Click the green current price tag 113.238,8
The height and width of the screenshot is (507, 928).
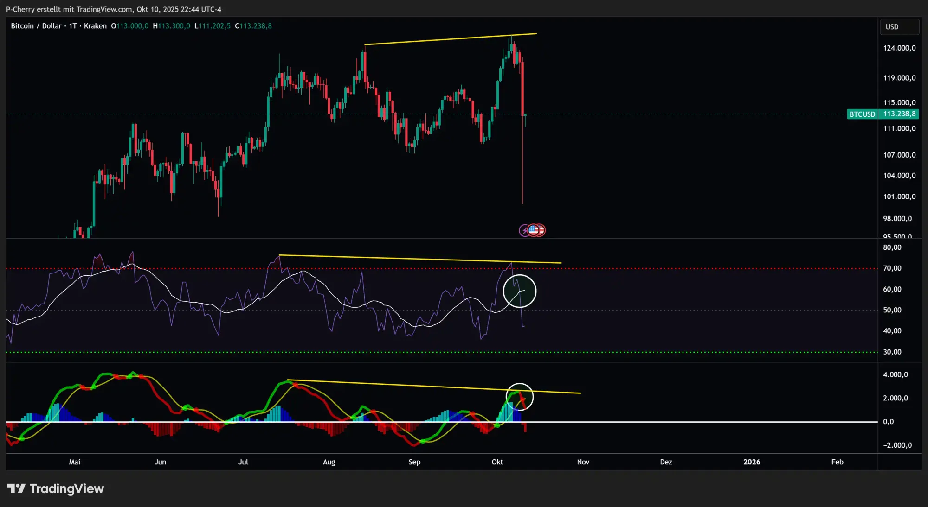[x=899, y=114]
